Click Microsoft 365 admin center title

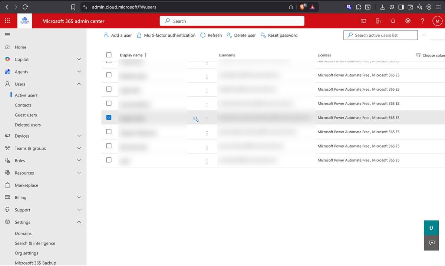[x=73, y=21]
